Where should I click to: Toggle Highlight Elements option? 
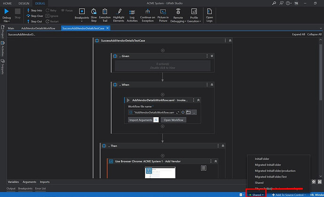pyautogui.click(x=119, y=15)
